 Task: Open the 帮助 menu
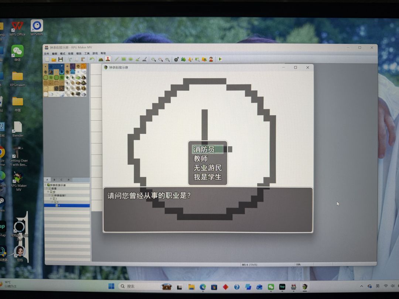pyautogui.click(x=103, y=54)
